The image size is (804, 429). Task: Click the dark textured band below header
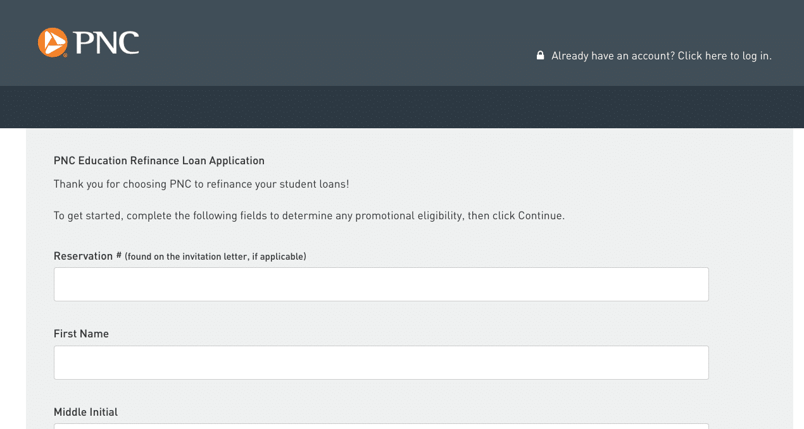(x=402, y=107)
